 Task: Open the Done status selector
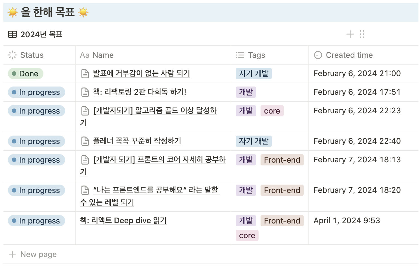click(26, 74)
